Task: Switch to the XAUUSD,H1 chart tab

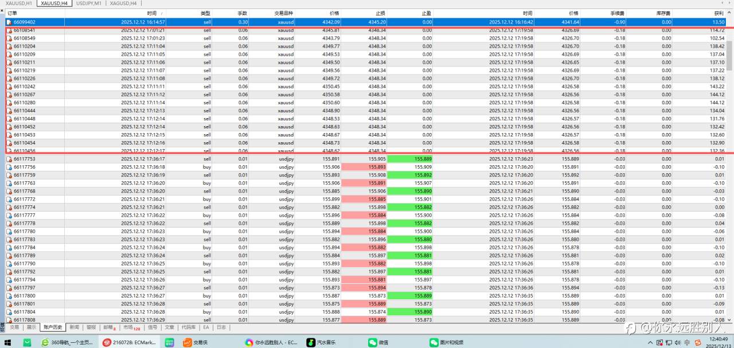Action: [18, 3]
